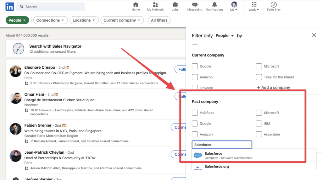Check Microsoft under Past company
Image resolution: width=322 pixels, height=180 pixels.
[259, 113]
